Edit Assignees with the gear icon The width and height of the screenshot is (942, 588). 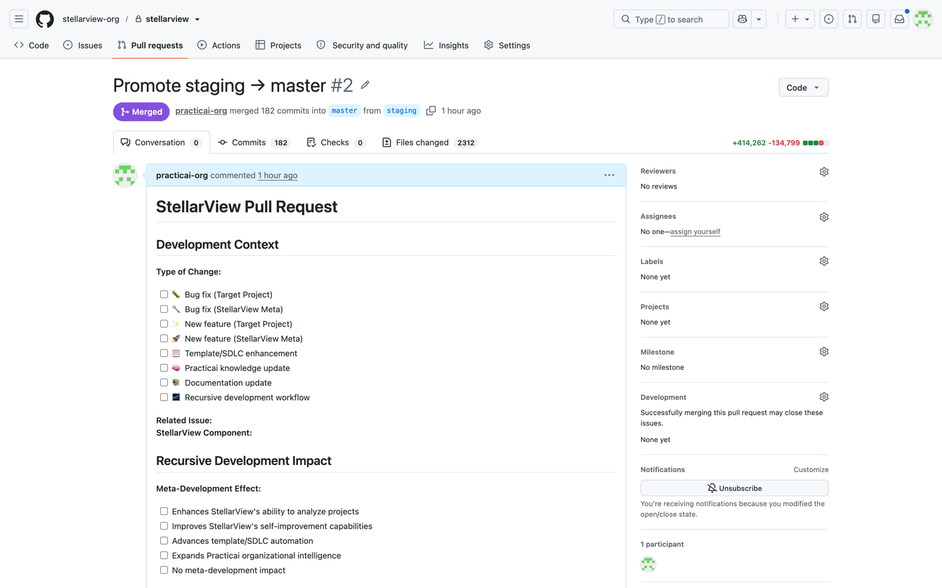point(824,217)
